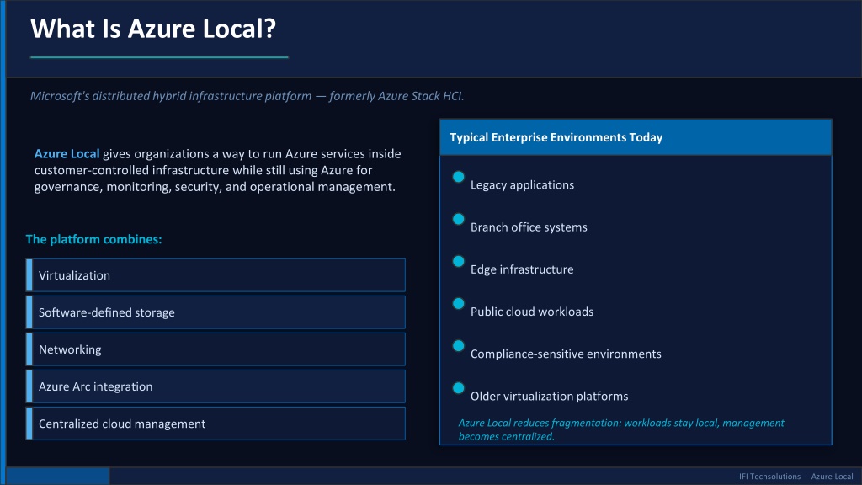Select the Virtualization box
This screenshot has height=485, width=862.
(x=215, y=275)
